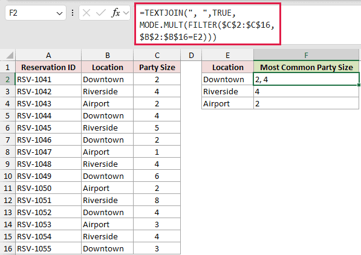Click the fill handle of cell F2

[x=359, y=85]
